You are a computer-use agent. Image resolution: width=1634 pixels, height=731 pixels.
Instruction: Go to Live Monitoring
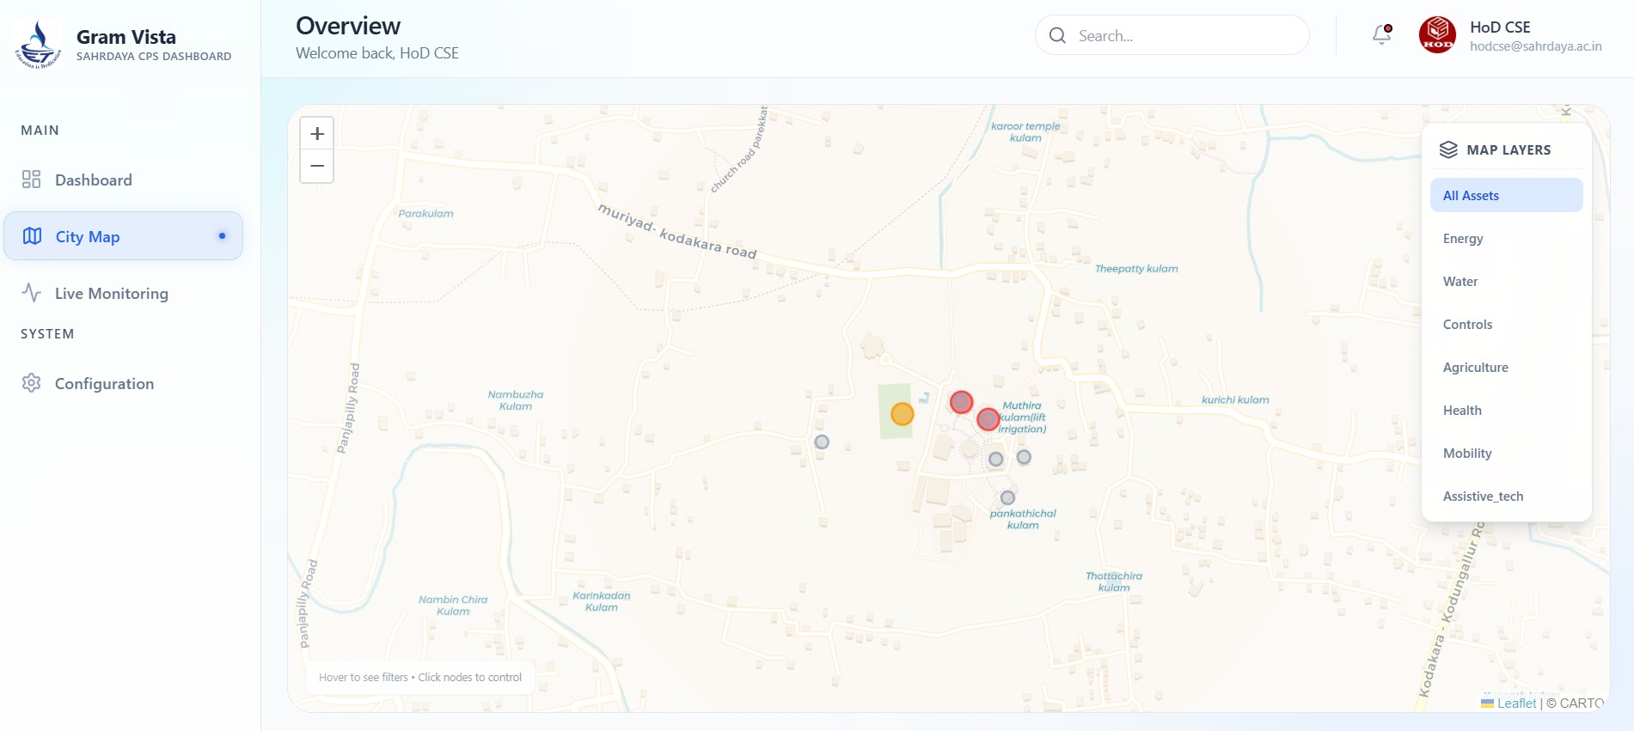coord(111,293)
